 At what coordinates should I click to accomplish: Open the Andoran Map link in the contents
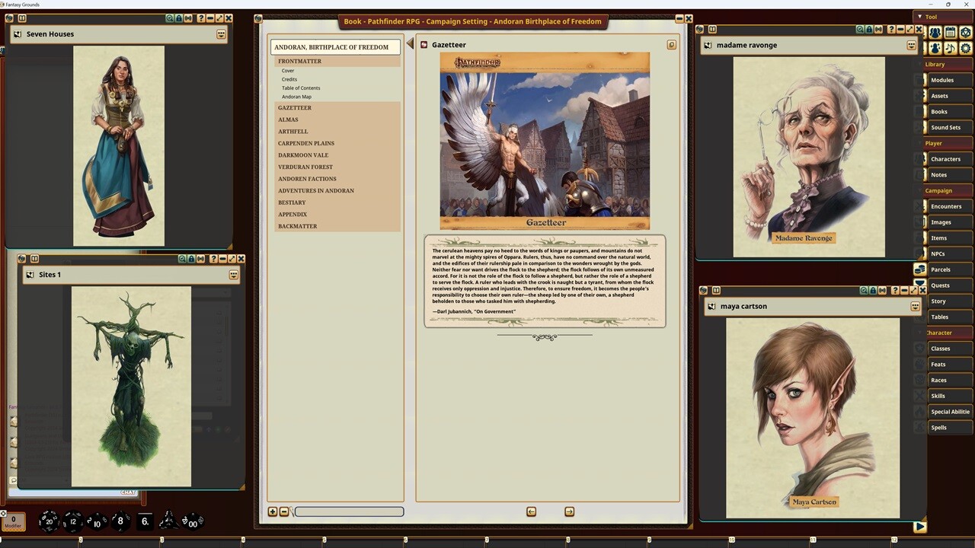(296, 97)
